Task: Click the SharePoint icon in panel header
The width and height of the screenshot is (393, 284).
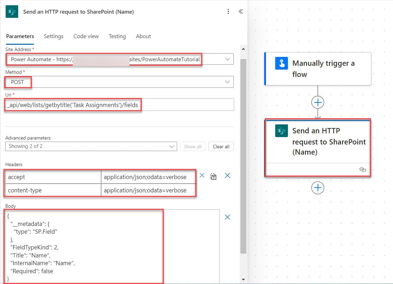Action: pos(12,12)
